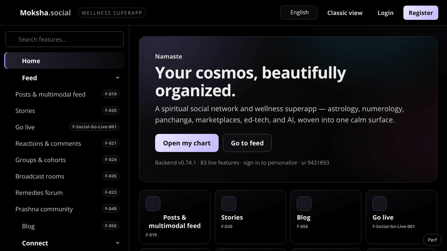Focus the Search features input field
Image resolution: width=447 pixels, height=251 pixels.
(x=64, y=39)
